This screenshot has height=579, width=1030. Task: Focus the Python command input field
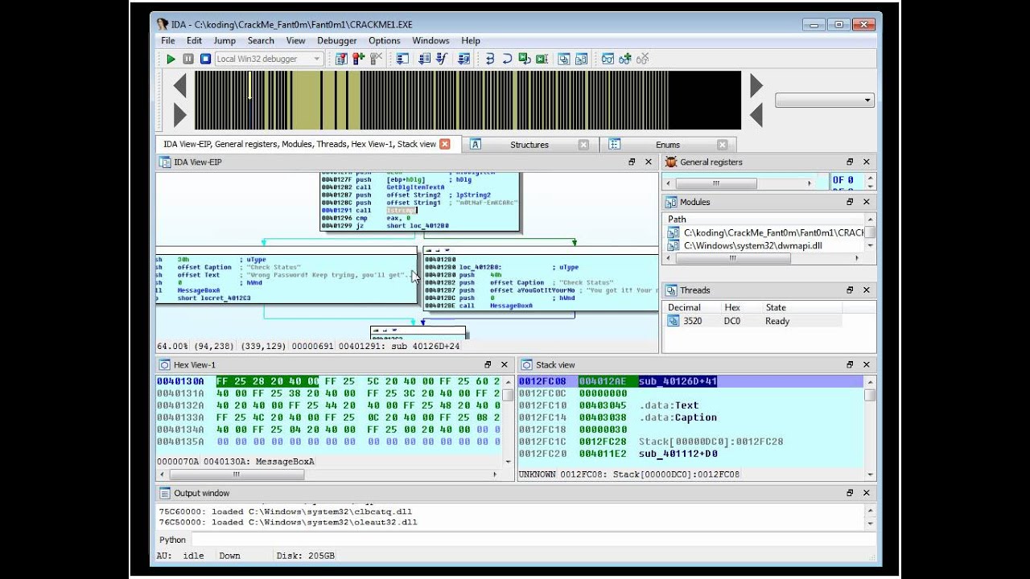pos(534,540)
